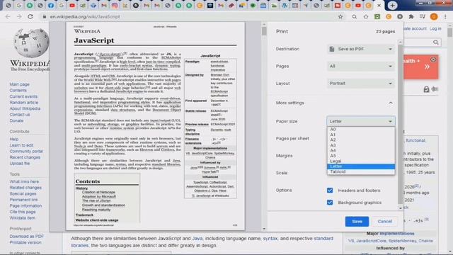Cancel the print dialog

[x=384, y=222]
